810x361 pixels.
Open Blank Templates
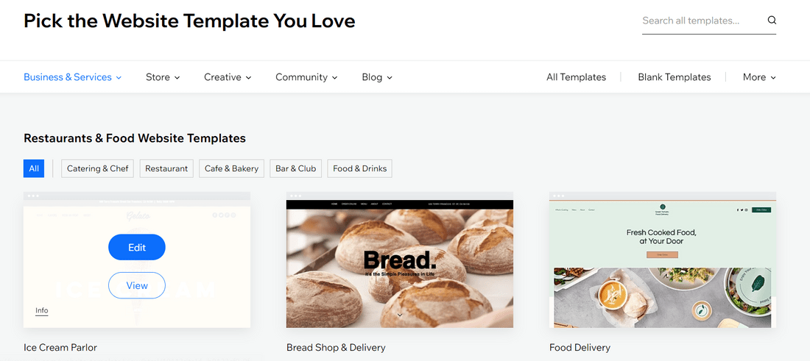click(x=674, y=77)
